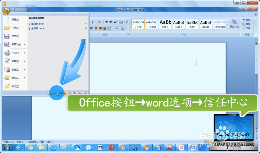260x153 pixels.
Task: Apply the 无间隔 style
Action: click(x=152, y=24)
